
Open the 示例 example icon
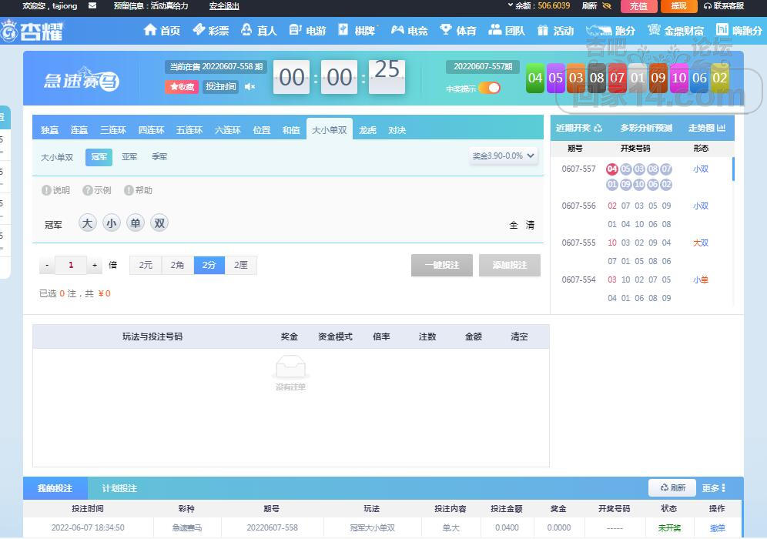pyautogui.click(x=88, y=190)
